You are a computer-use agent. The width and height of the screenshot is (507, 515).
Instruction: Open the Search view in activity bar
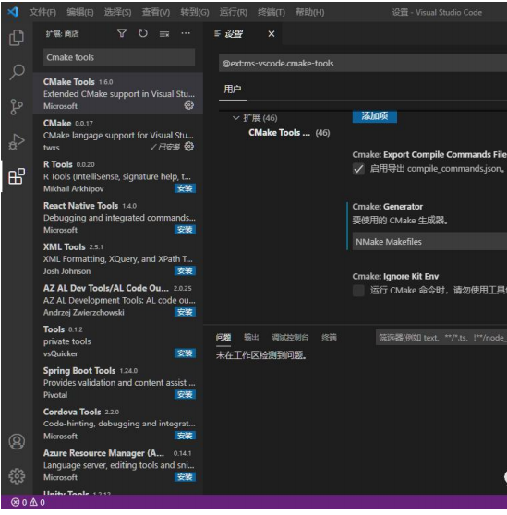pyautogui.click(x=17, y=72)
